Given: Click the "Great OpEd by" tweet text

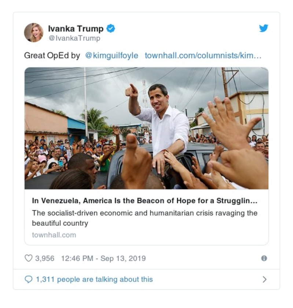Looking at the screenshot, I should (52, 56).
